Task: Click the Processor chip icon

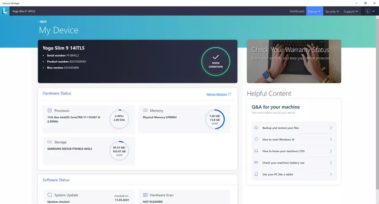Action: (49, 111)
